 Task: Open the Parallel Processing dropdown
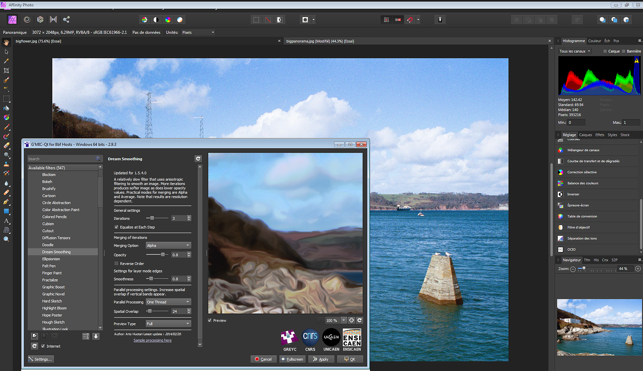point(168,302)
